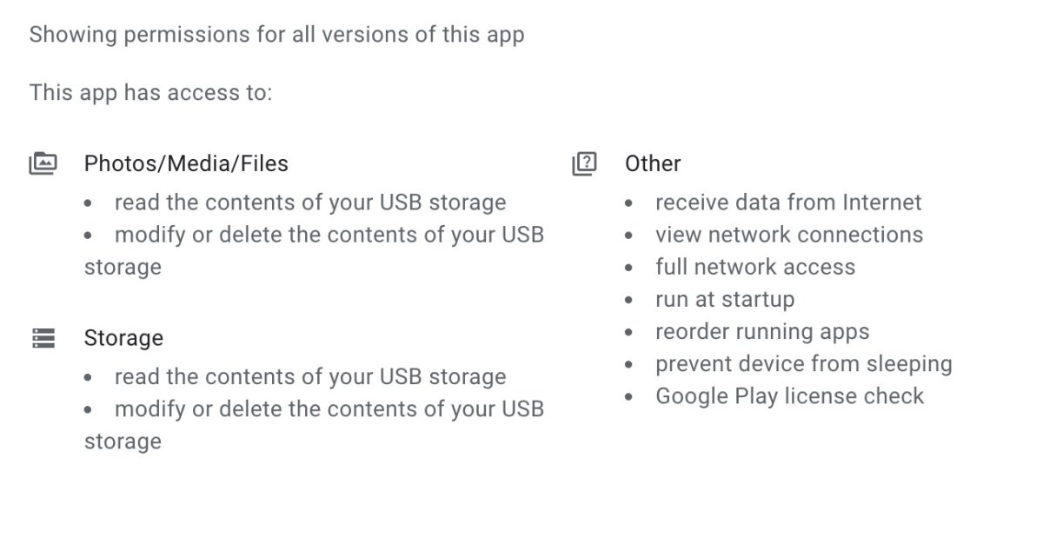This screenshot has width=1043, height=544.
Task: Click 'receive data from Internet' permission
Action: (787, 202)
